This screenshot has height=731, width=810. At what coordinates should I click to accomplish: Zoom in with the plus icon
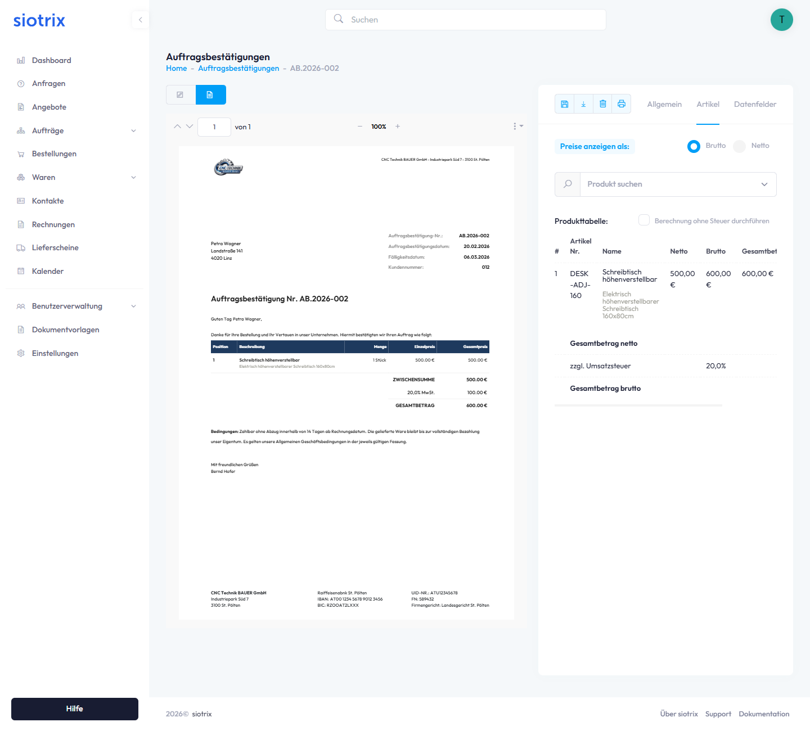click(398, 127)
